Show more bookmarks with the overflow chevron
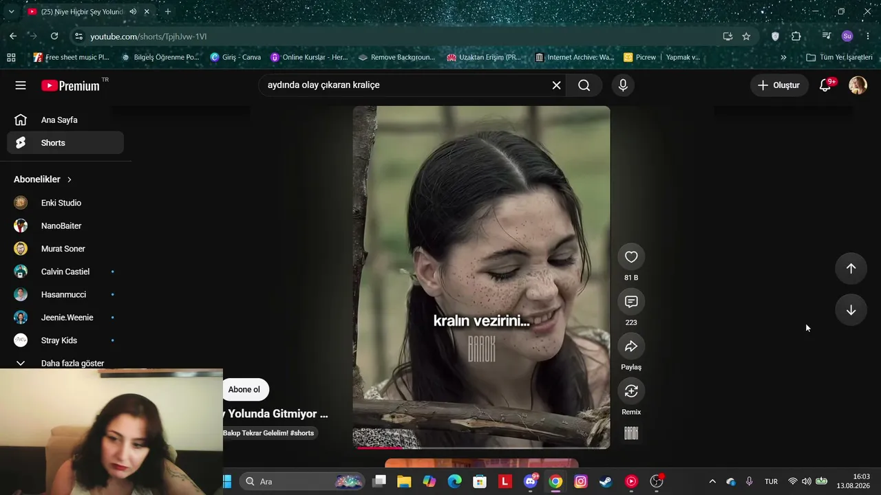Viewport: 881px width, 495px height. (783, 57)
